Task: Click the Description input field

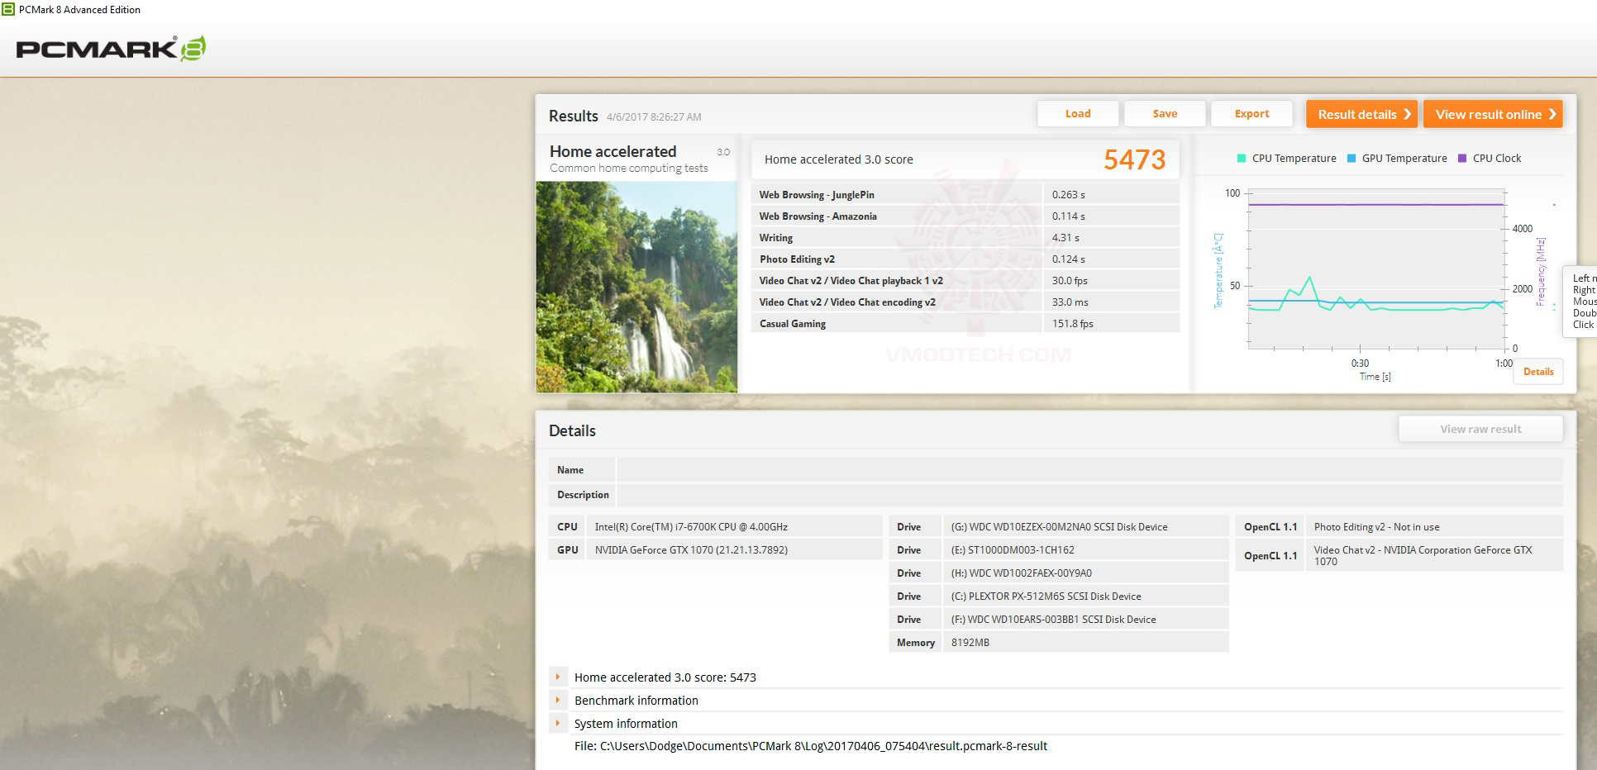Action: pyautogui.click(x=1089, y=495)
